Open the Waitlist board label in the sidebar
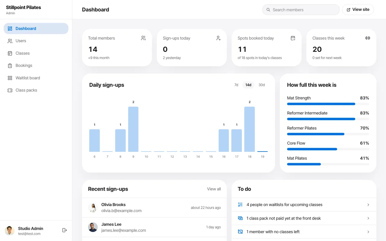Viewport: 386px width, 241px height. pyautogui.click(x=28, y=78)
